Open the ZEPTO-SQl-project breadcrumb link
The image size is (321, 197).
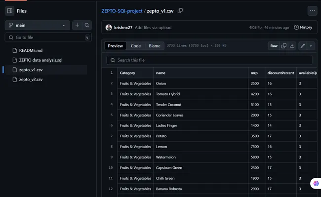122,11
